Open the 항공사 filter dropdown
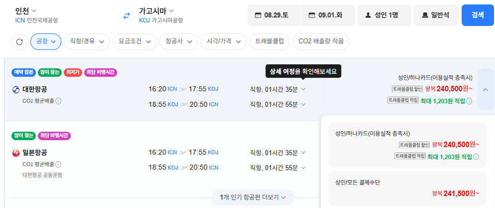 pyautogui.click(x=179, y=42)
